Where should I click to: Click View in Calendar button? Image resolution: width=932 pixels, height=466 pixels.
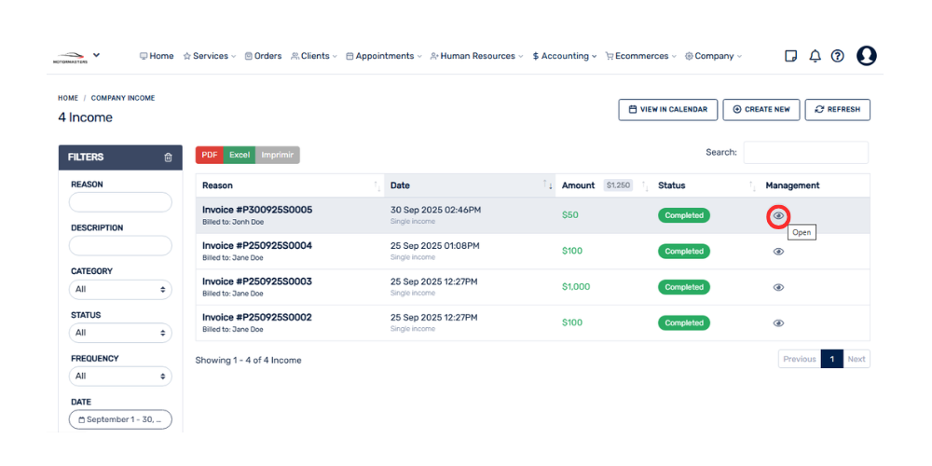667,110
